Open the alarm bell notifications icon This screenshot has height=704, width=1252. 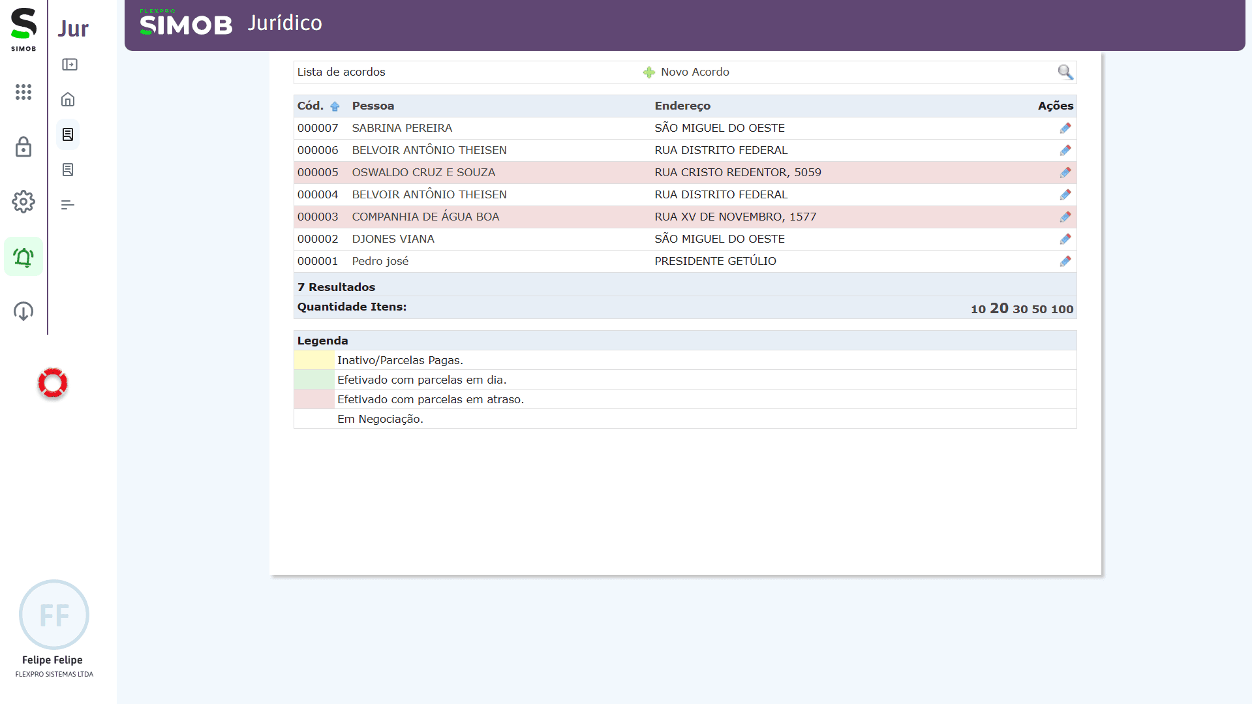(x=23, y=257)
